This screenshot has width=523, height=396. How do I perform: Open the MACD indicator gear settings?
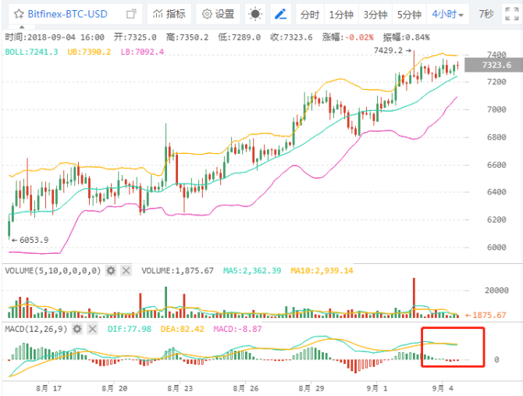click(83, 329)
